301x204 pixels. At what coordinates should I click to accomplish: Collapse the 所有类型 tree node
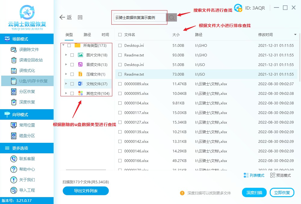click(x=63, y=45)
